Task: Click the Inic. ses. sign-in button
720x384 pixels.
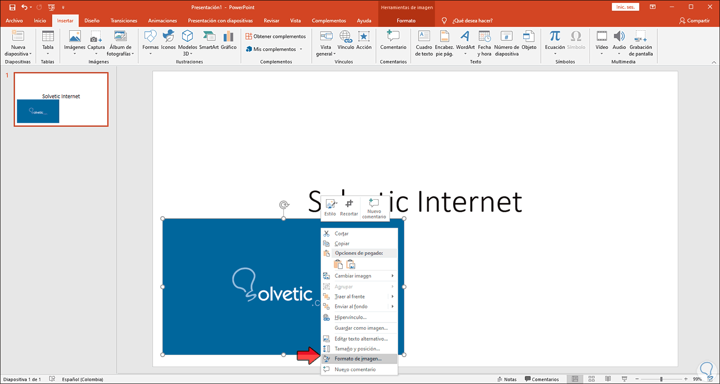Action: click(625, 7)
